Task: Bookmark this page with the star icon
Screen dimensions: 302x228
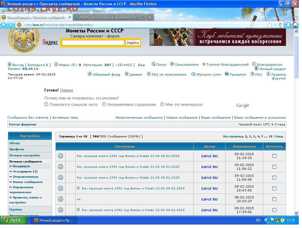Action: 269,25
